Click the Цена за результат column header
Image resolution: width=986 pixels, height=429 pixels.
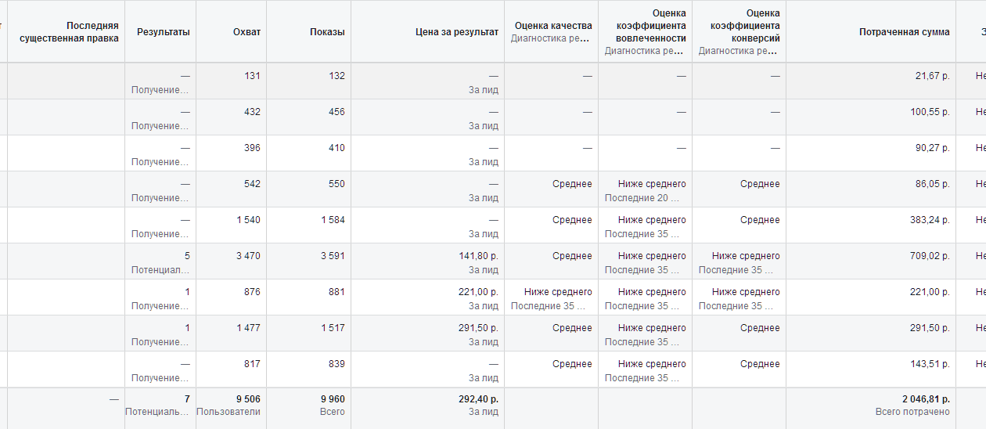pyautogui.click(x=456, y=32)
